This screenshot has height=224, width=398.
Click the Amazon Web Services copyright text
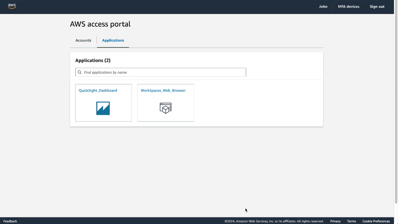(x=274, y=221)
